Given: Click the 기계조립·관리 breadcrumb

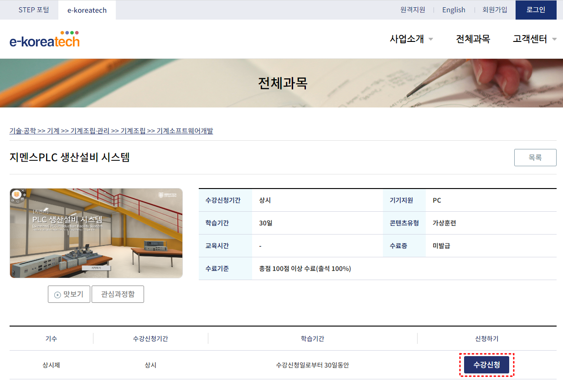Looking at the screenshot, I should (x=90, y=131).
